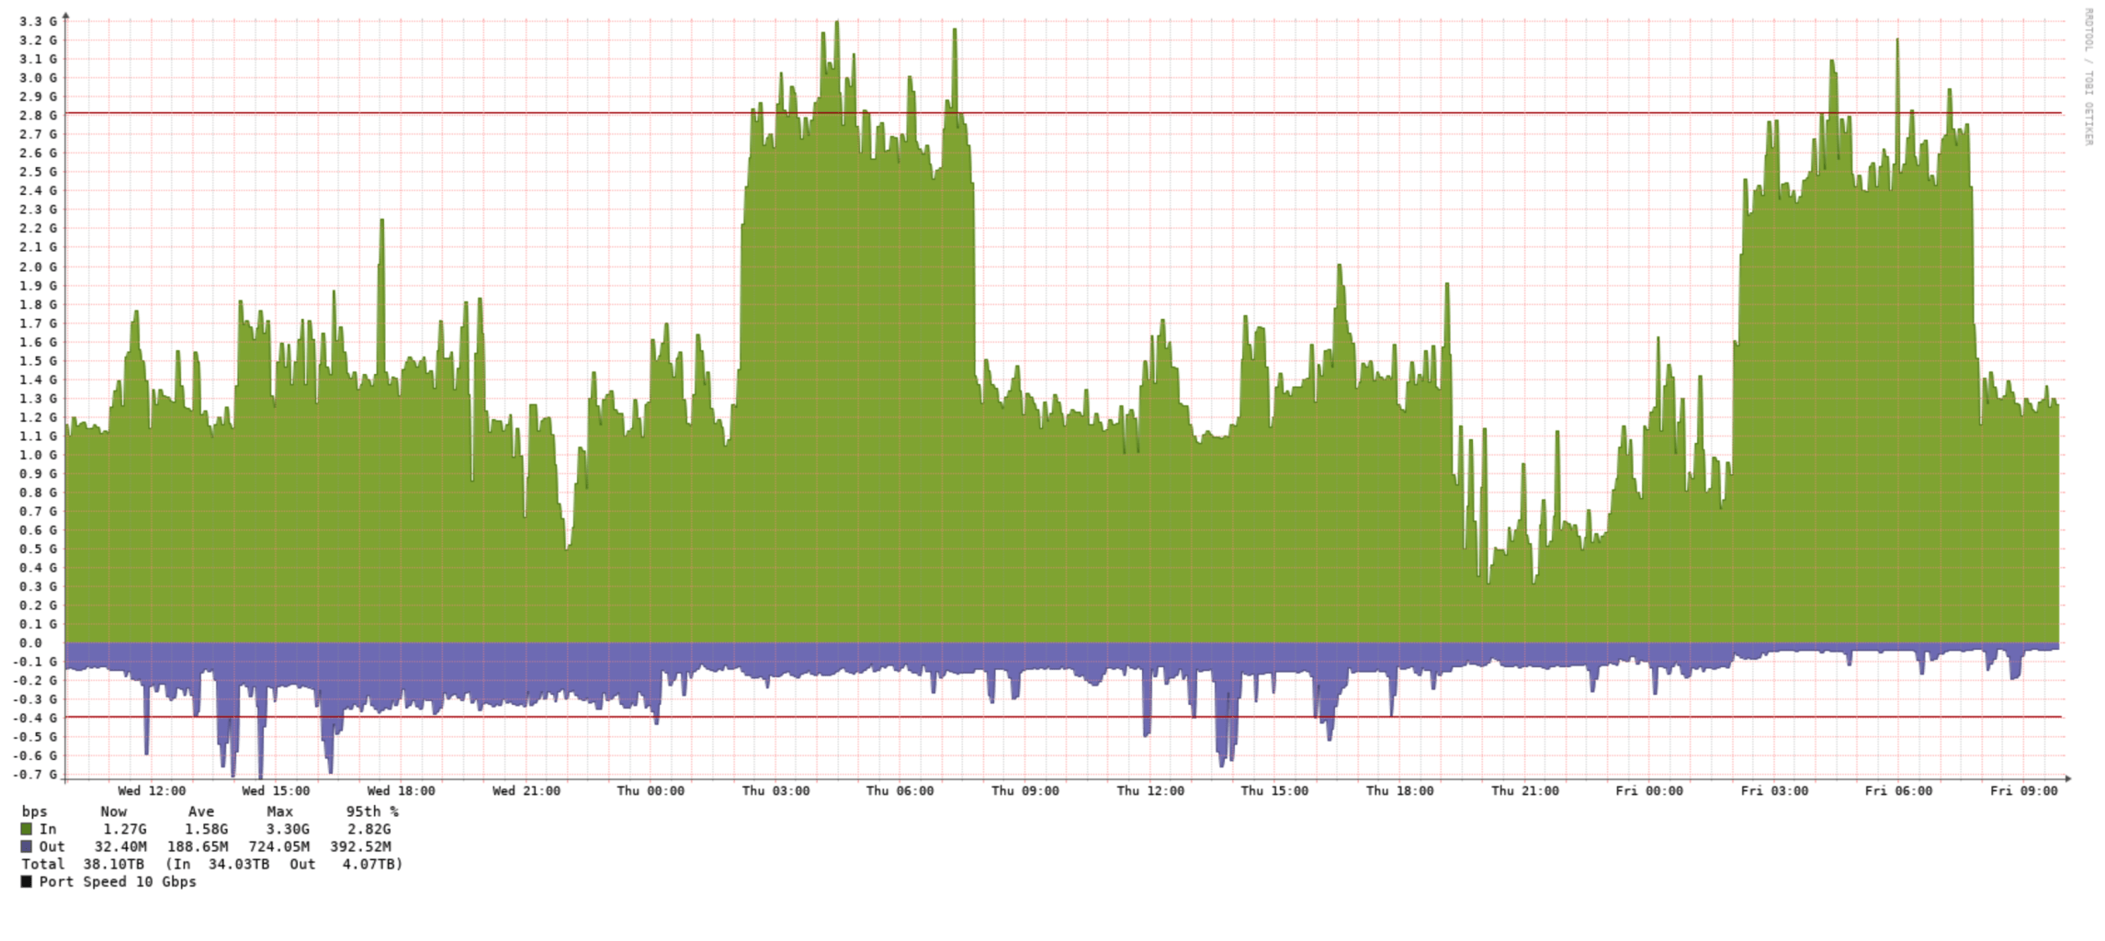Toggle the Out series row
The height and width of the screenshot is (941, 2105).
coord(51,846)
